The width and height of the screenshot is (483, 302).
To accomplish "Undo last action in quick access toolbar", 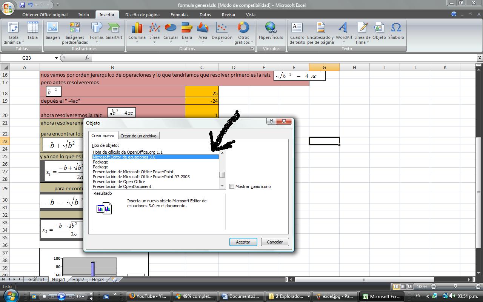I will (30, 5).
